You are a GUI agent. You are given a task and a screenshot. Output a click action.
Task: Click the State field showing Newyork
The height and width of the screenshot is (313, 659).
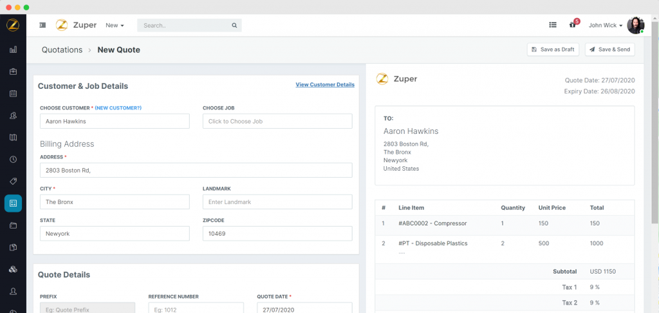coord(115,234)
